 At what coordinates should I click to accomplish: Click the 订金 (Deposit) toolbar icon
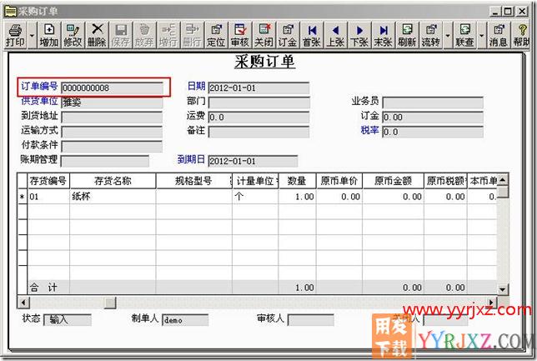(x=288, y=35)
